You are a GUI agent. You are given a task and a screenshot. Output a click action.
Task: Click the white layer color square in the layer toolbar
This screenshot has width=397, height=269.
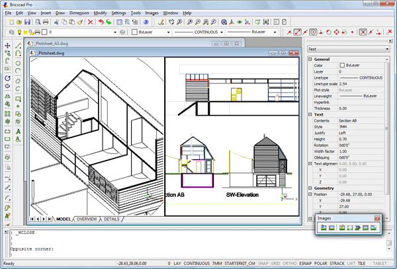[44, 32]
